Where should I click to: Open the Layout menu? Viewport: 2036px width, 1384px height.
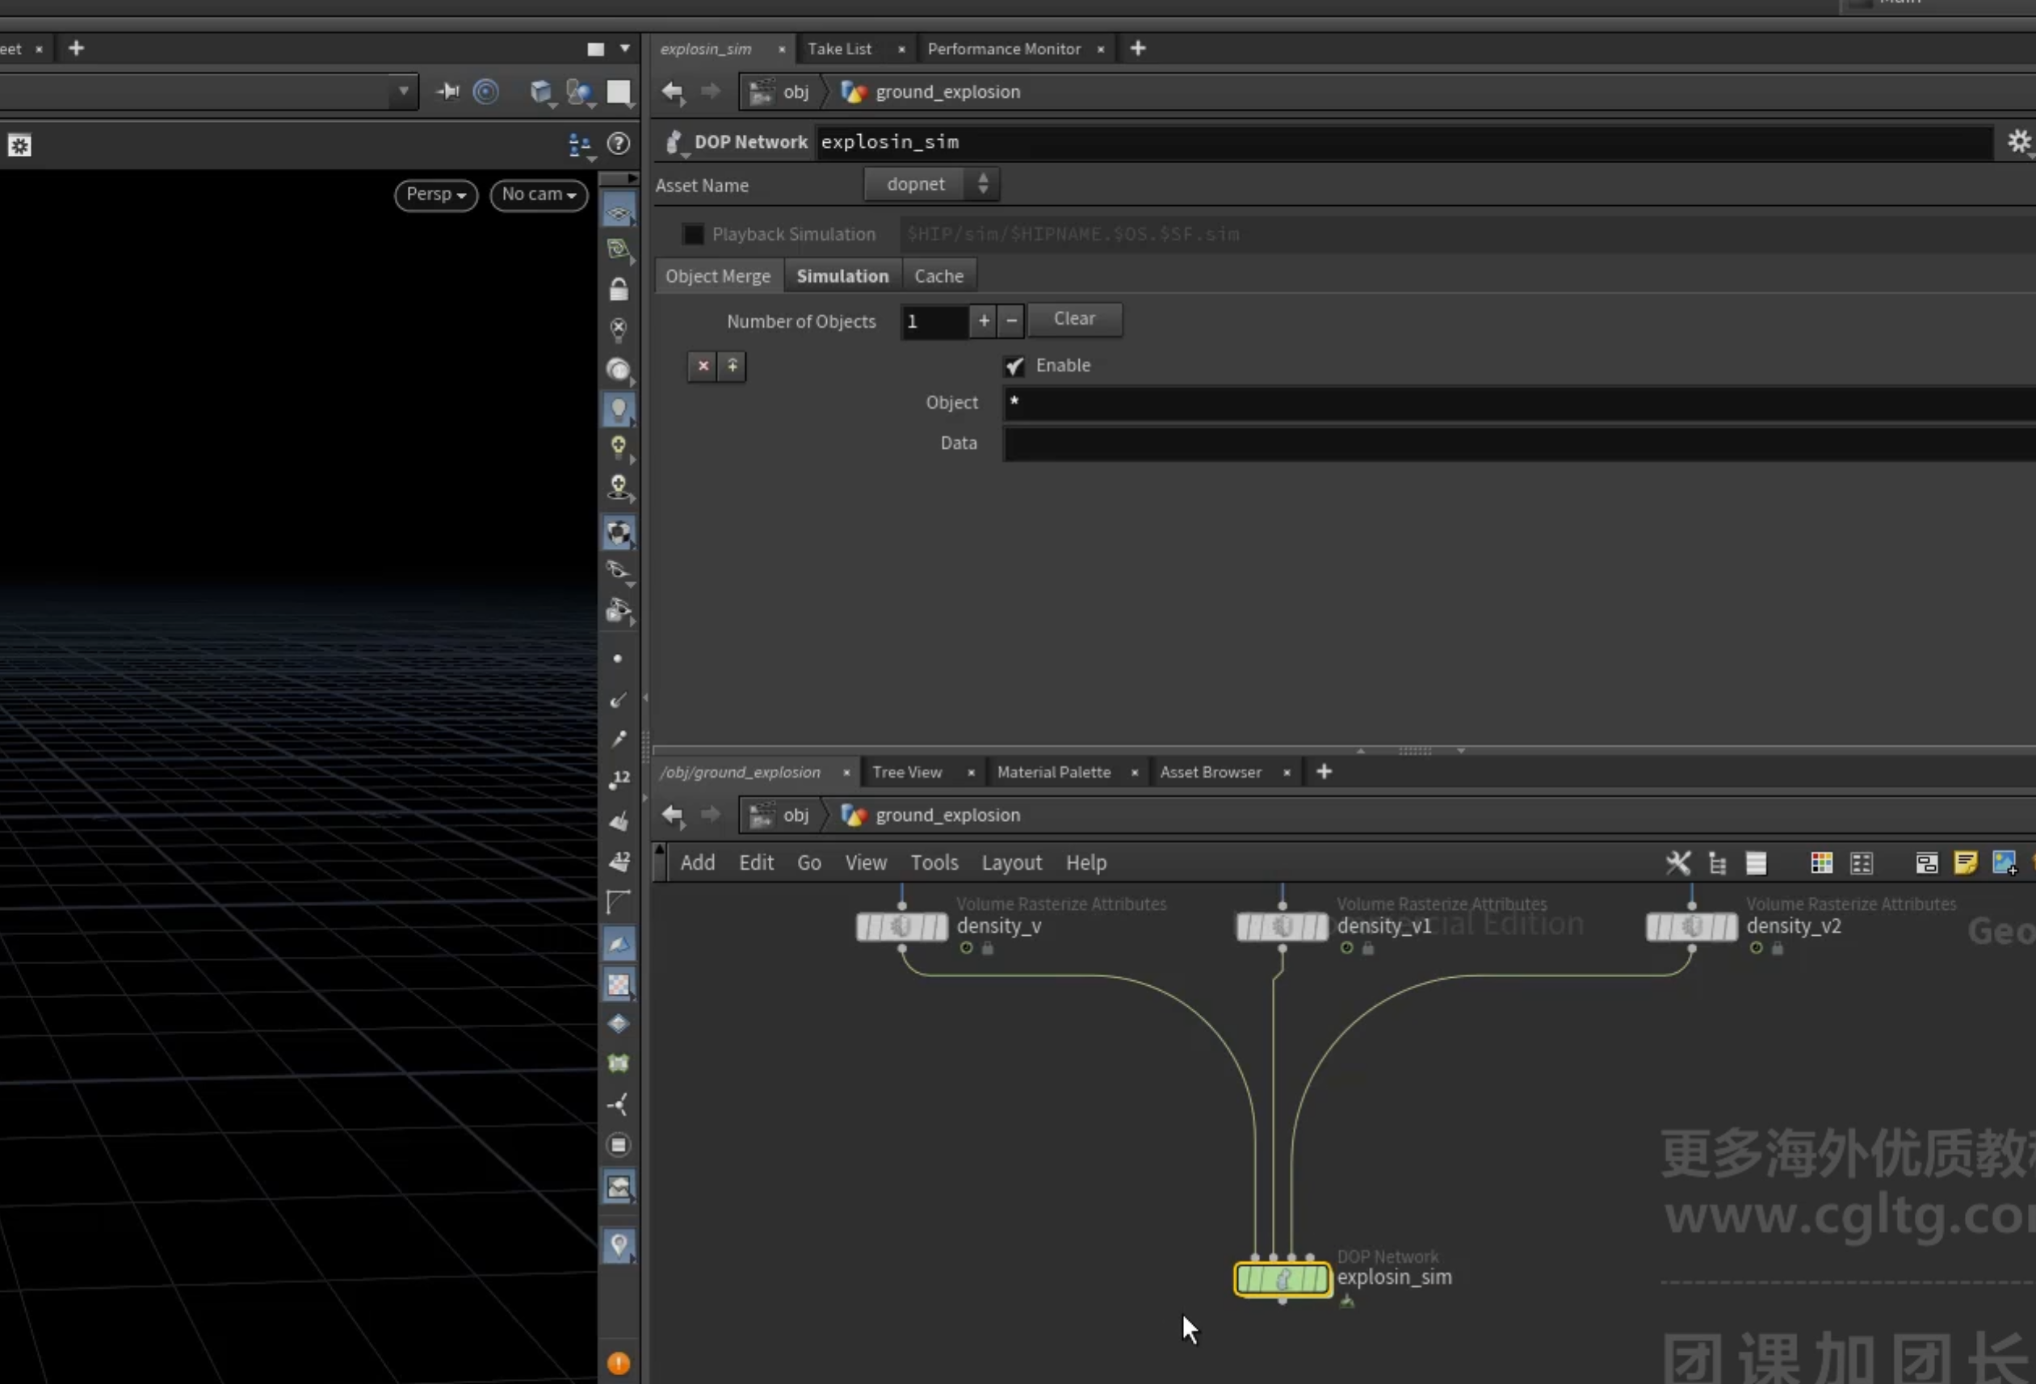click(x=1011, y=863)
